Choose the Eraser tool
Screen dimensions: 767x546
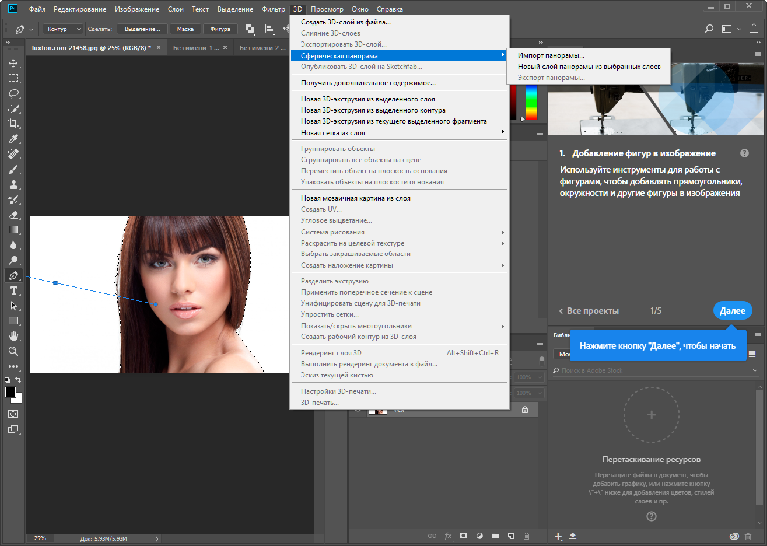coord(13,215)
